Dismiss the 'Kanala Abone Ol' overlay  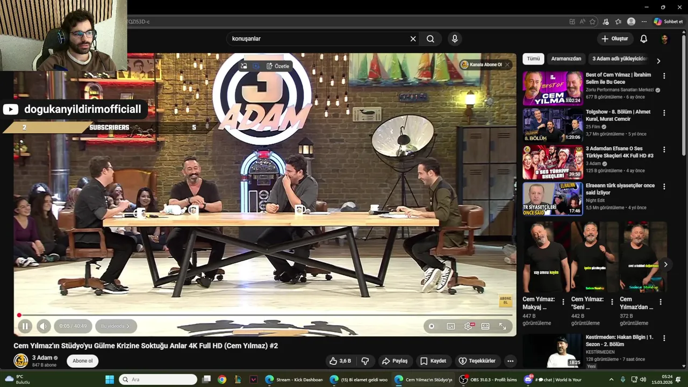pos(507,64)
